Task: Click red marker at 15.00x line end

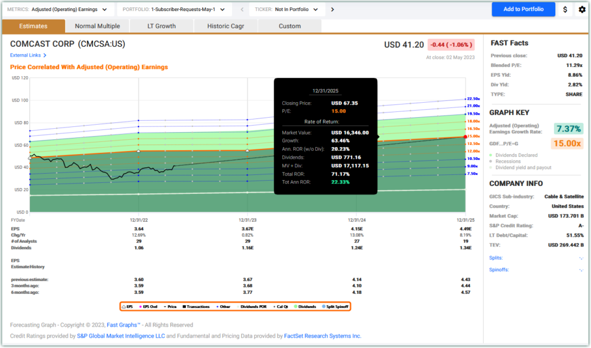Action: [466, 137]
